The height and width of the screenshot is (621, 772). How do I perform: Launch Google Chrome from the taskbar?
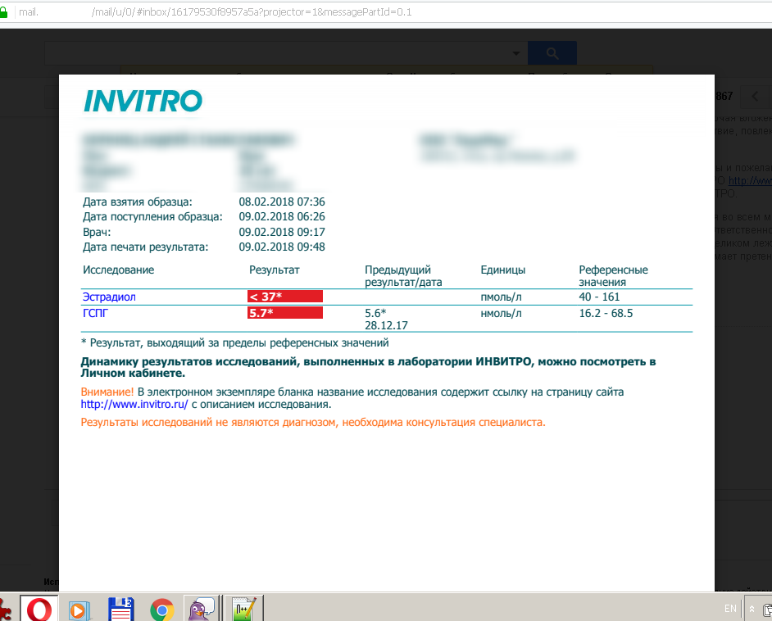point(162,609)
